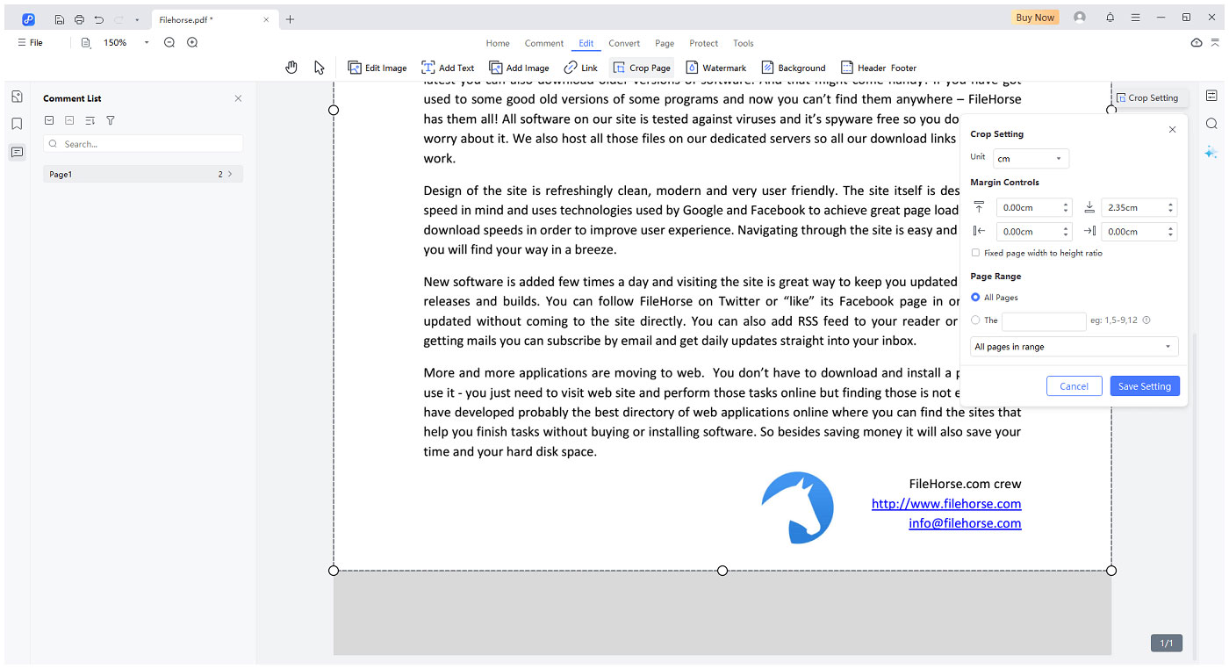The width and height of the screenshot is (1229, 669).
Task: Select the arrow pointer tool
Action: [x=319, y=68]
